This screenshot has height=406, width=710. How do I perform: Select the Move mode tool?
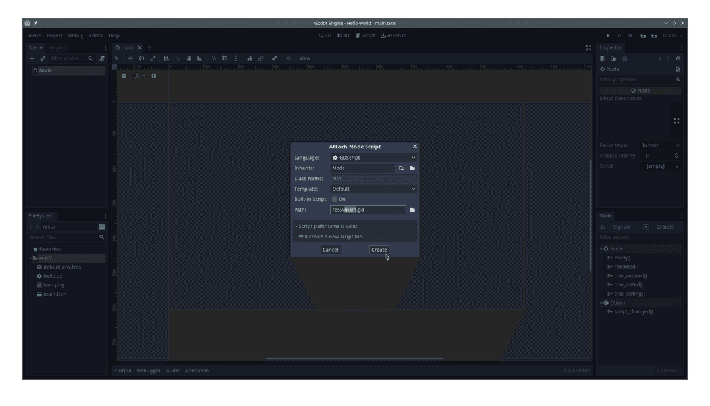coord(131,58)
